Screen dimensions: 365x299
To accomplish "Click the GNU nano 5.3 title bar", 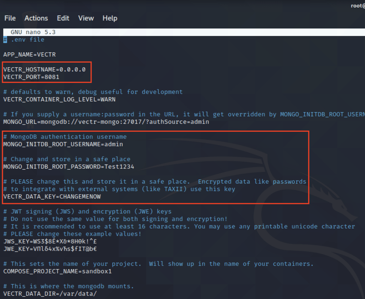I will click(33, 32).
